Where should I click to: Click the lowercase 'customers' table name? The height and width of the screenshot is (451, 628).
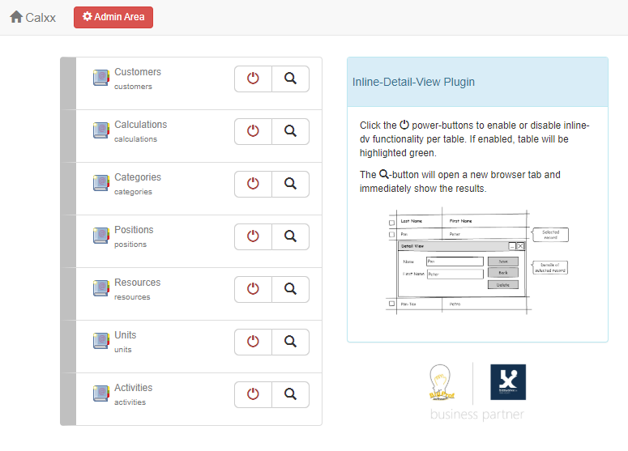point(133,87)
